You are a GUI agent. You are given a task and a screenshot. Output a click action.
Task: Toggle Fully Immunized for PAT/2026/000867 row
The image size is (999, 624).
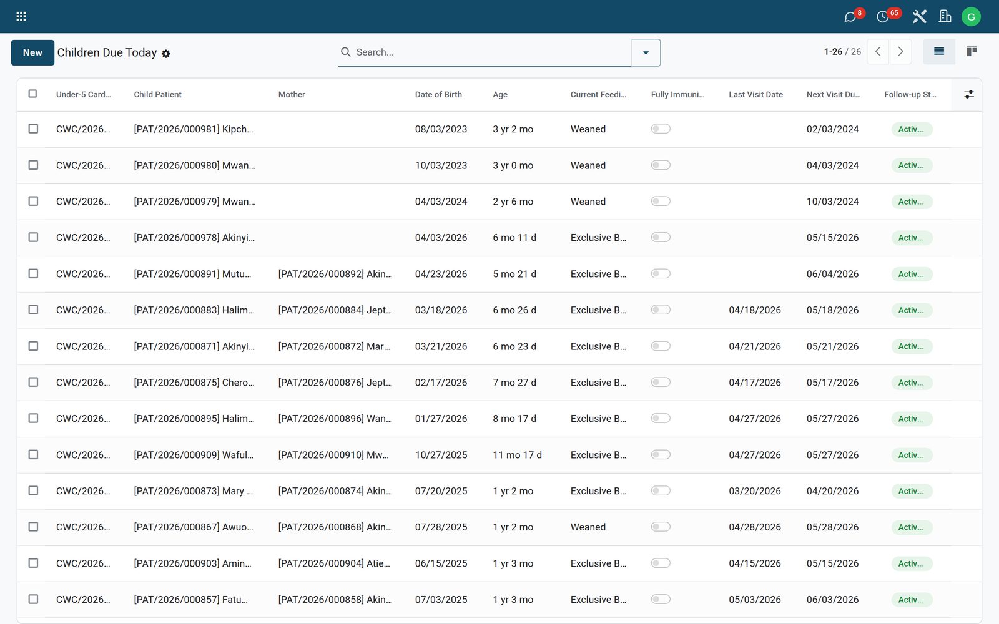point(661,527)
